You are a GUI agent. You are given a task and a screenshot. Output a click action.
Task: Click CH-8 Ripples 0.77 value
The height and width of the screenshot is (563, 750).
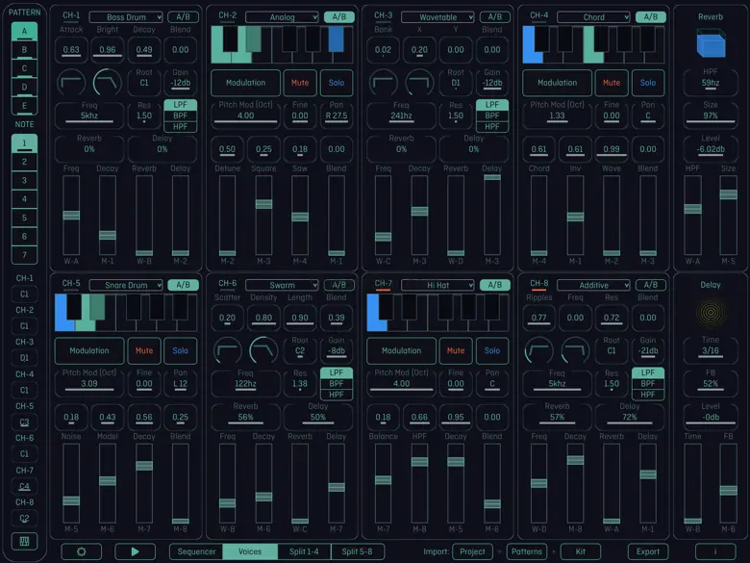pos(539,318)
